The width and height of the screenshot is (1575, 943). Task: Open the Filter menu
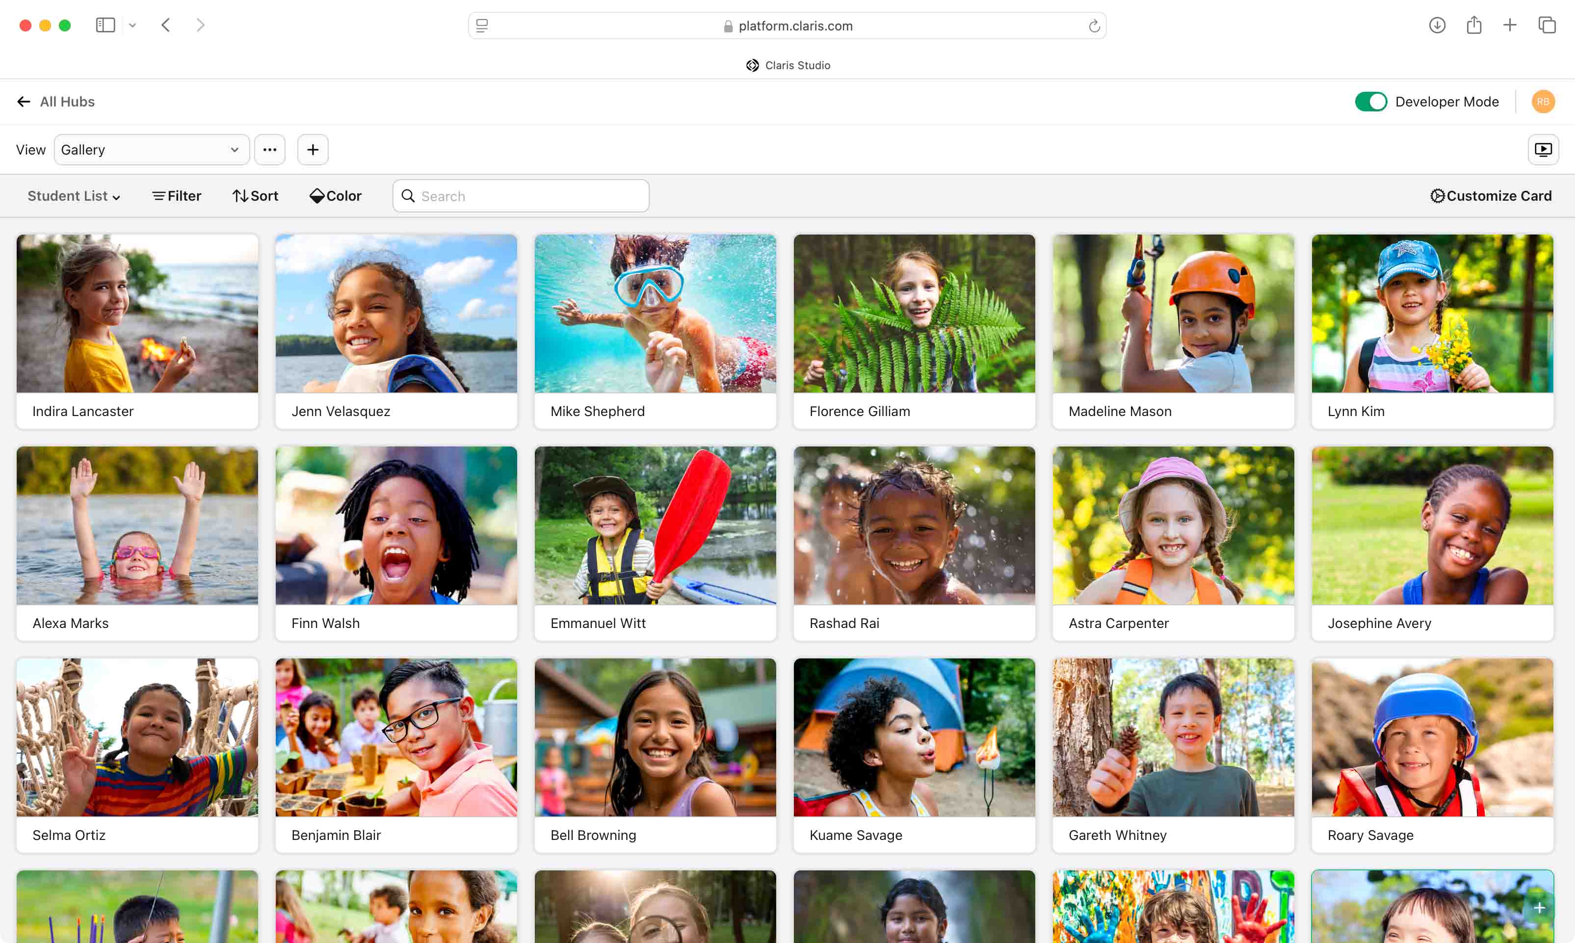(x=177, y=196)
